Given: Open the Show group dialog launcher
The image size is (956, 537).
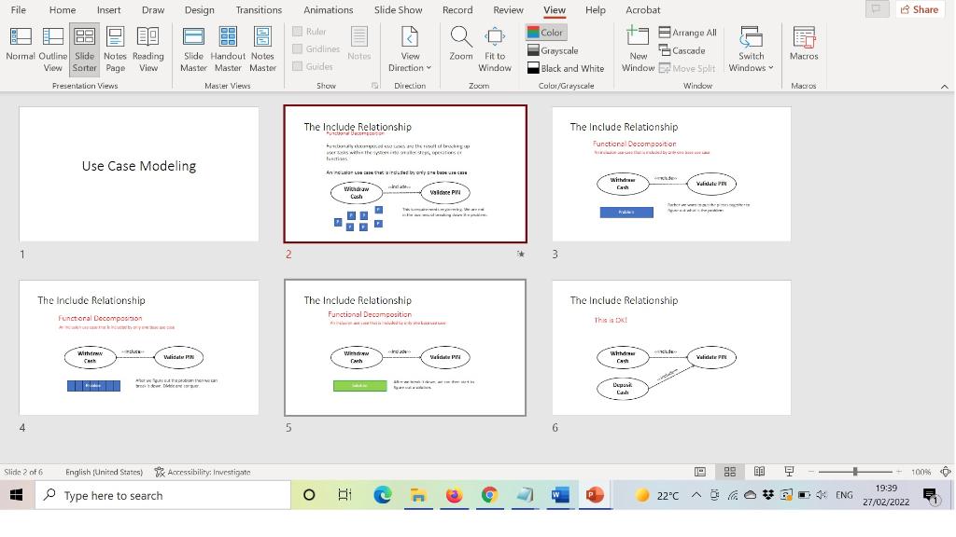Looking at the screenshot, I should click(375, 86).
